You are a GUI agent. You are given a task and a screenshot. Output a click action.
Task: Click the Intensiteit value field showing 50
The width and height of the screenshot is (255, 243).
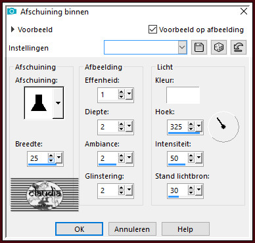click(x=178, y=158)
